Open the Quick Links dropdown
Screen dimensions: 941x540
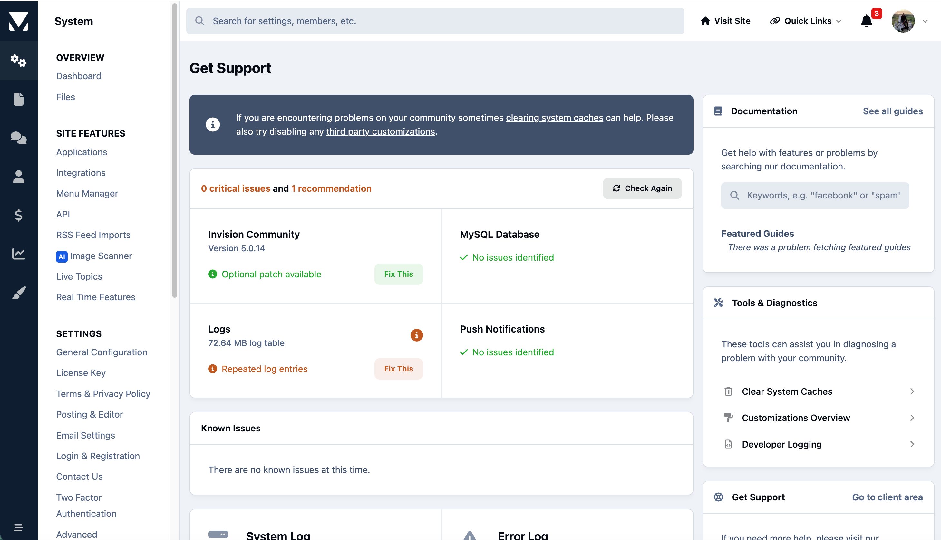coord(806,21)
